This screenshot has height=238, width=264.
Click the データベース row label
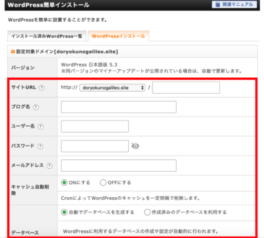pos(25,233)
